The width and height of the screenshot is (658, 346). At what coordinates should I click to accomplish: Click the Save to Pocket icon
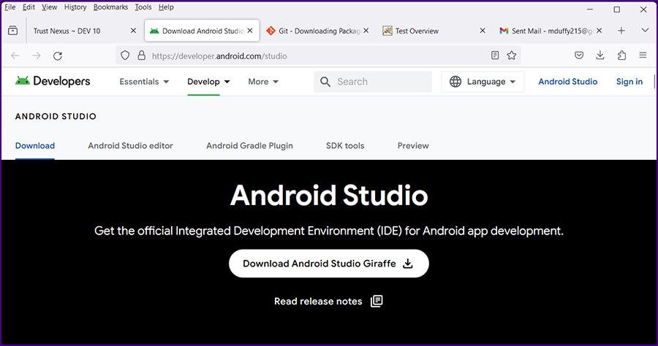(x=578, y=55)
